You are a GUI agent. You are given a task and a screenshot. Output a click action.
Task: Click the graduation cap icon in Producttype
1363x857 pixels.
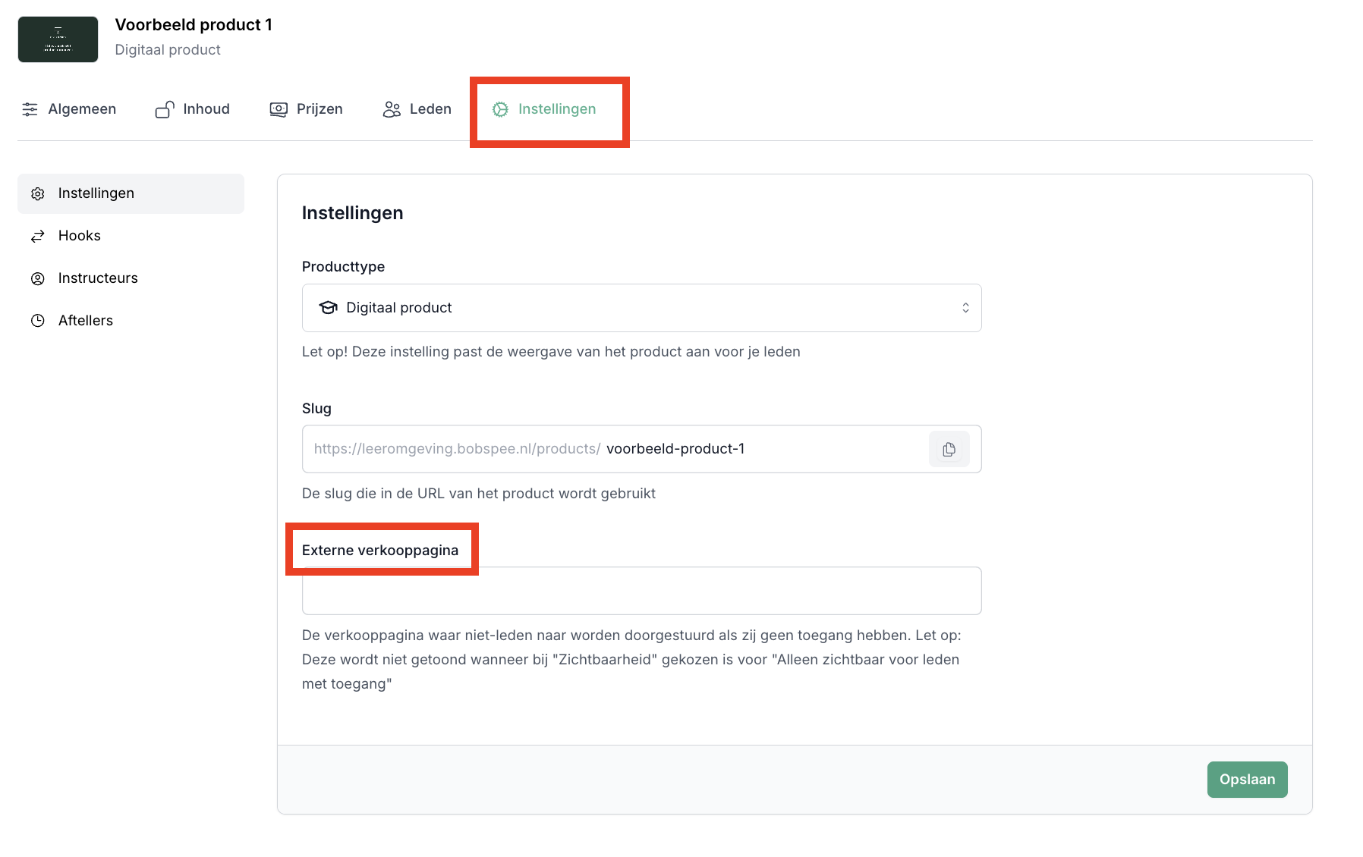[328, 308]
